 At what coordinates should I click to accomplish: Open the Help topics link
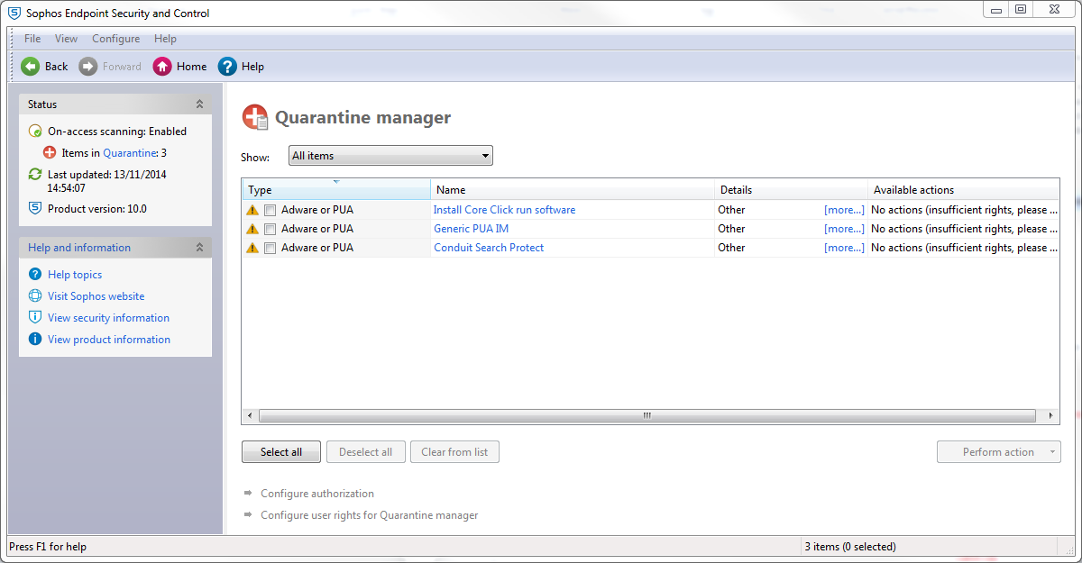coord(75,275)
